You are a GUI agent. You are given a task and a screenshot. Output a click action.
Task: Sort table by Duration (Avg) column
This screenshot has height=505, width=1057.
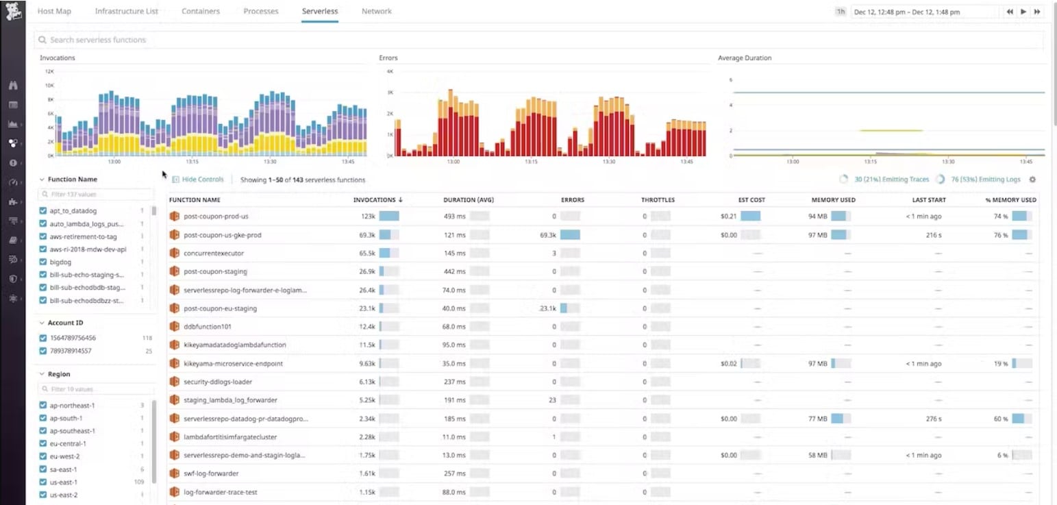[x=469, y=200]
